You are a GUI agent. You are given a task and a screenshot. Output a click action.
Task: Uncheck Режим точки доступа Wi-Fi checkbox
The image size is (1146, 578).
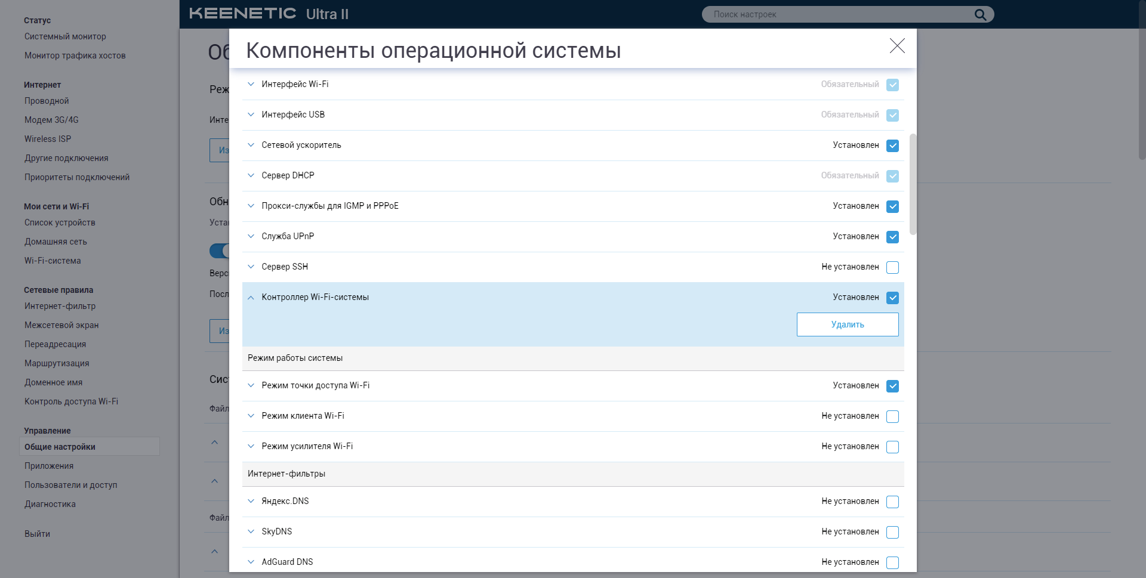(892, 386)
